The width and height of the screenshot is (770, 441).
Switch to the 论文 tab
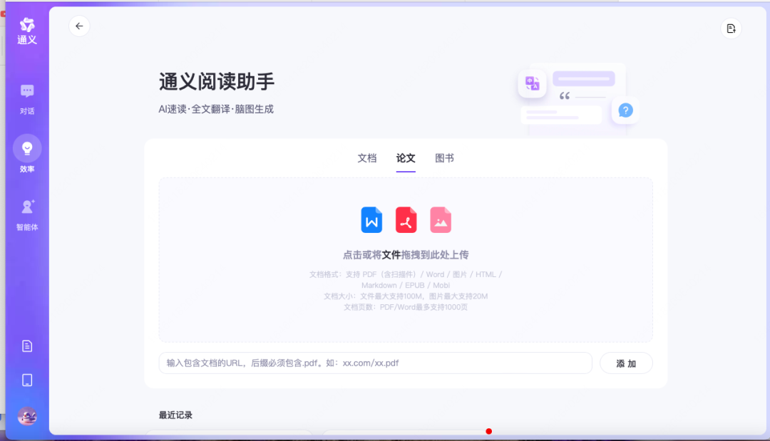point(406,158)
